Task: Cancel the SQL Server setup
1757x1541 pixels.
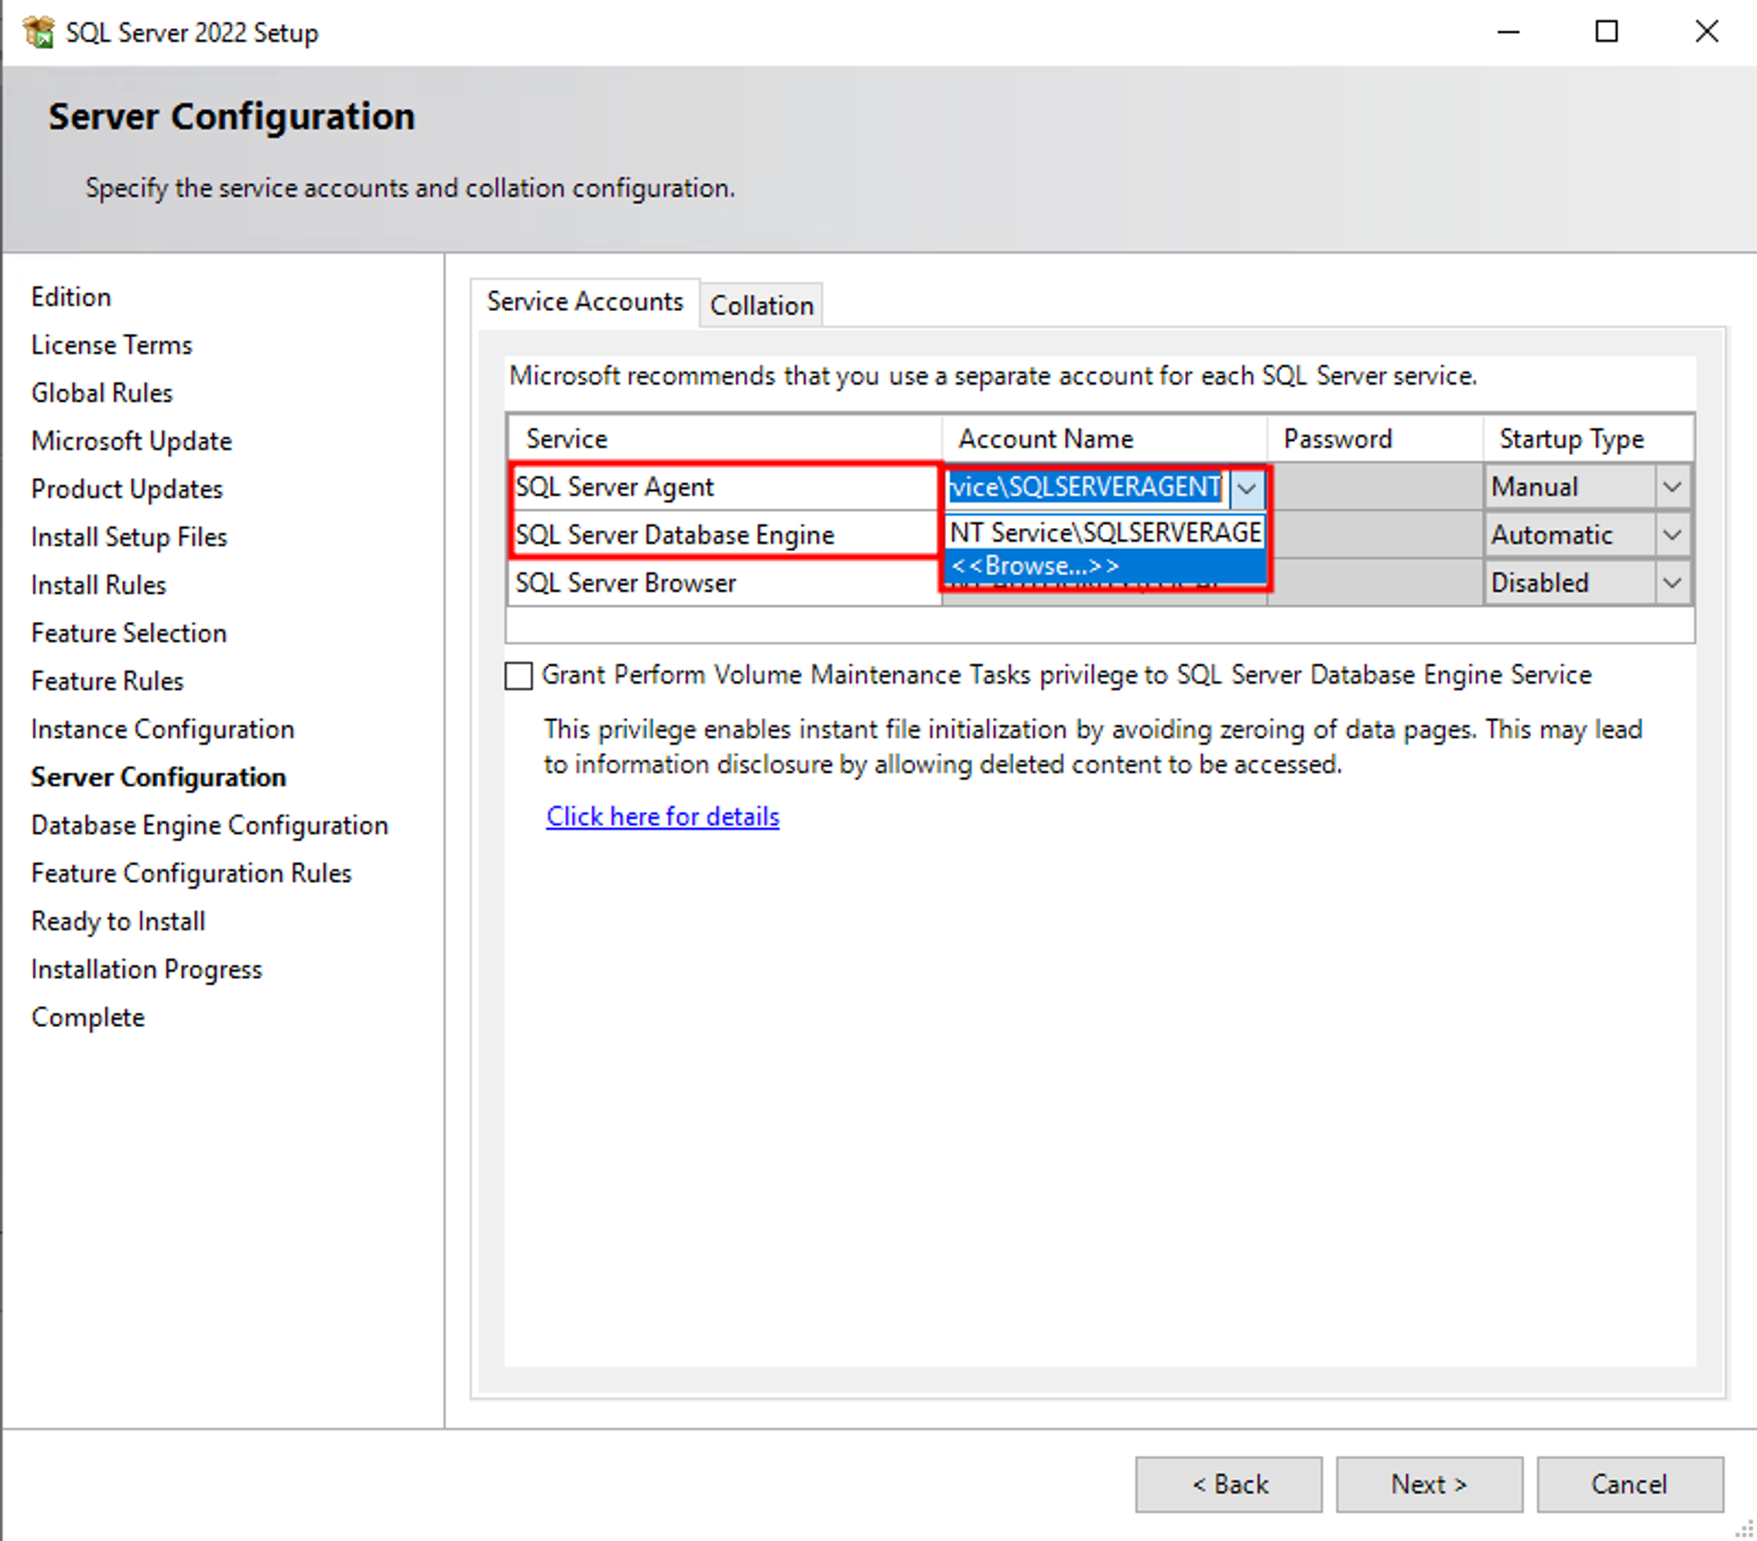Action: [1629, 1484]
